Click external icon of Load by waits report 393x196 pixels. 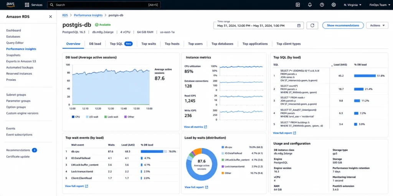click(206, 187)
